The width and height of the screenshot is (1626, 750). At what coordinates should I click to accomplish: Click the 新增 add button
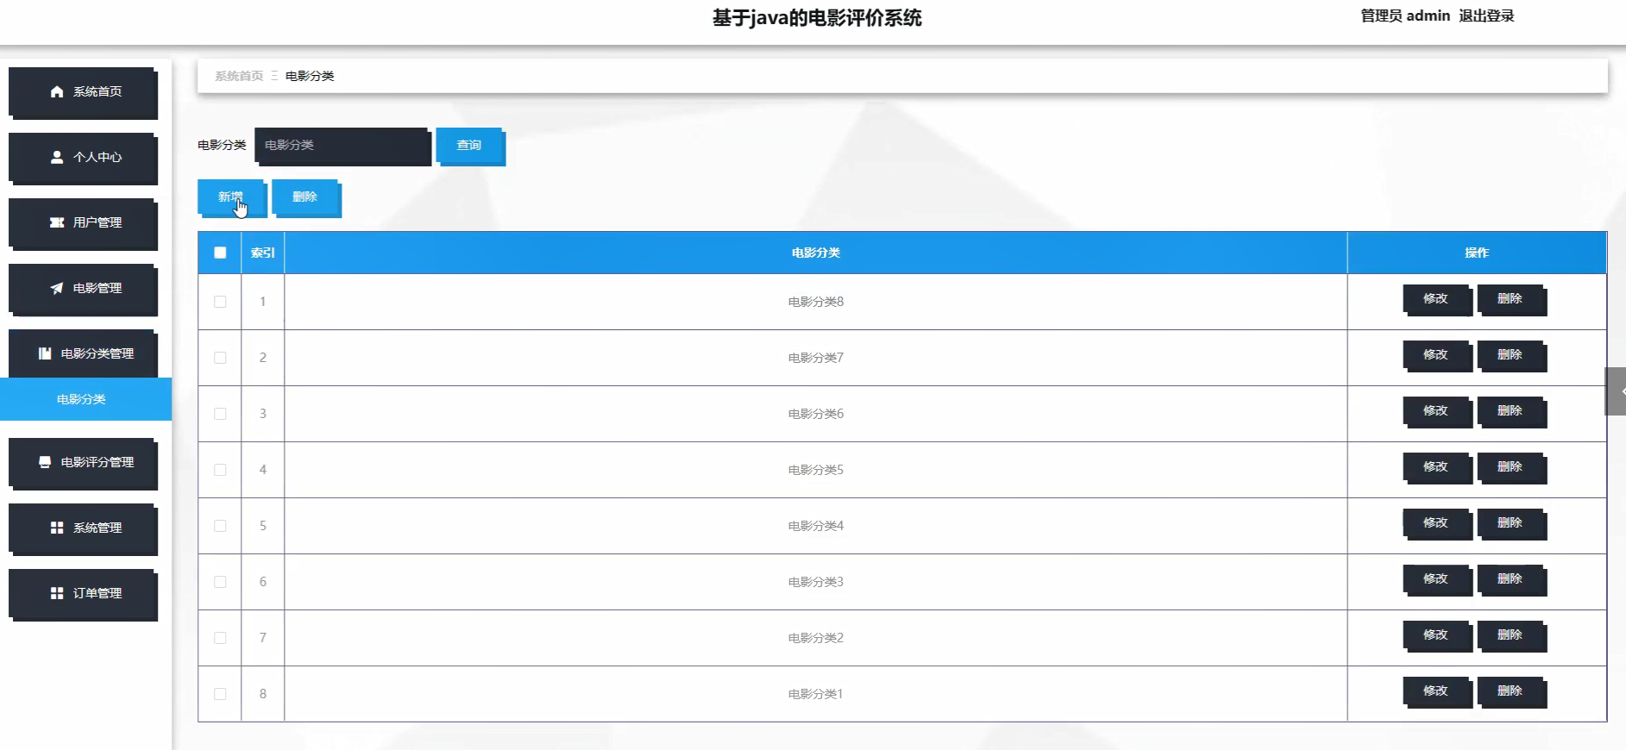231,197
